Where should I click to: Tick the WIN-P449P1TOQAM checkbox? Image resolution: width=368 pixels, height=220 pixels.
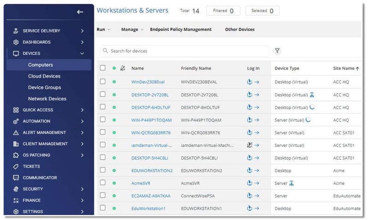click(x=103, y=119)
